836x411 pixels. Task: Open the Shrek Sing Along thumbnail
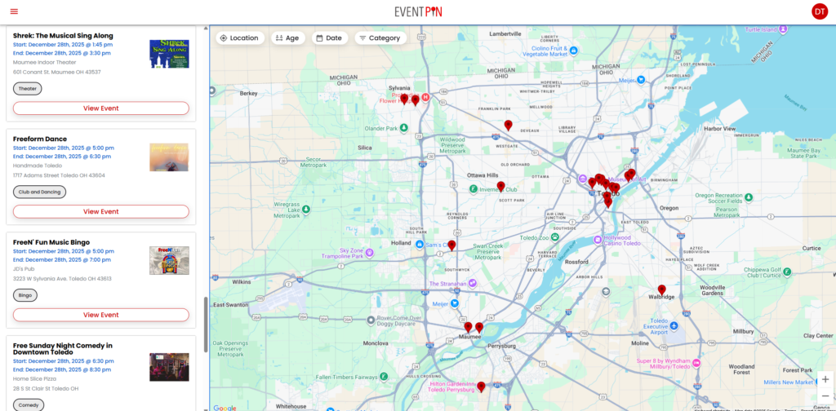pos(169,54)
